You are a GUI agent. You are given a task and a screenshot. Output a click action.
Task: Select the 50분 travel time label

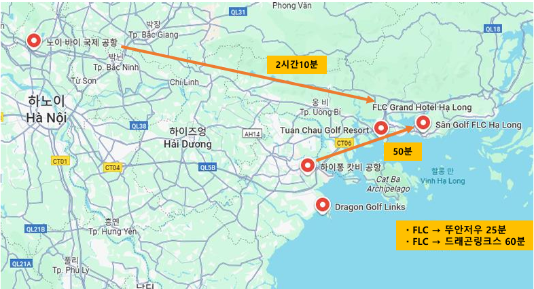click(403, 151)
